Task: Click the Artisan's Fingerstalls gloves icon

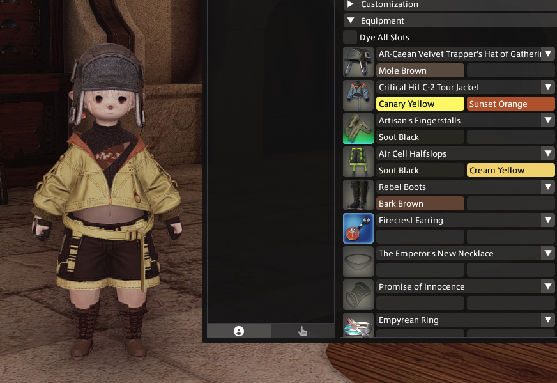Action: click(358, 129)
